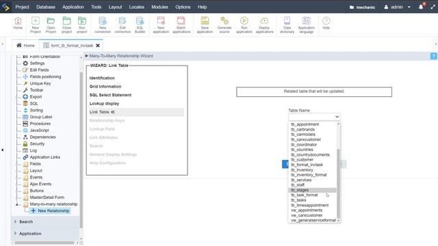This screenshot has width=438, height=246.
Task: Open Edit Fields in sidebar
Action: [39, 70]
